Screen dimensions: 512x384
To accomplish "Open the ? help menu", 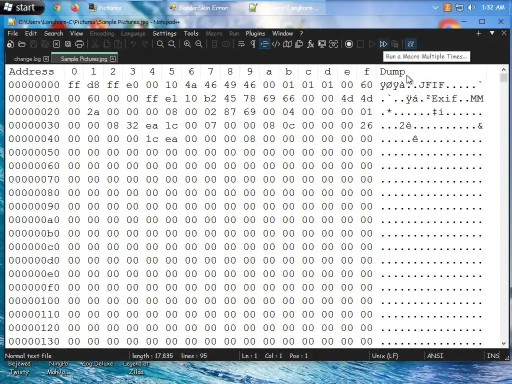I will coord(301,33).
